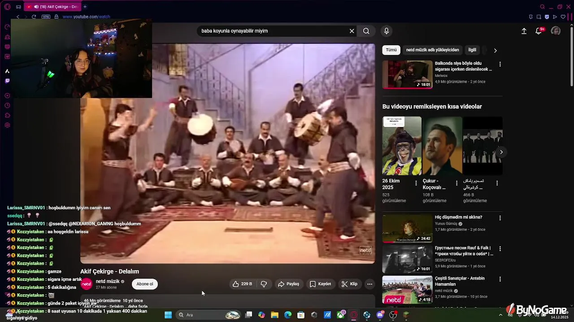Click the Windows taskbar 'Ara' search box
The image size is (574, 322).
(x=209, y=315)
